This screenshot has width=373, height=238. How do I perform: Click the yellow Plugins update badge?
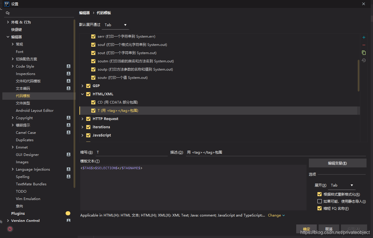68,213
